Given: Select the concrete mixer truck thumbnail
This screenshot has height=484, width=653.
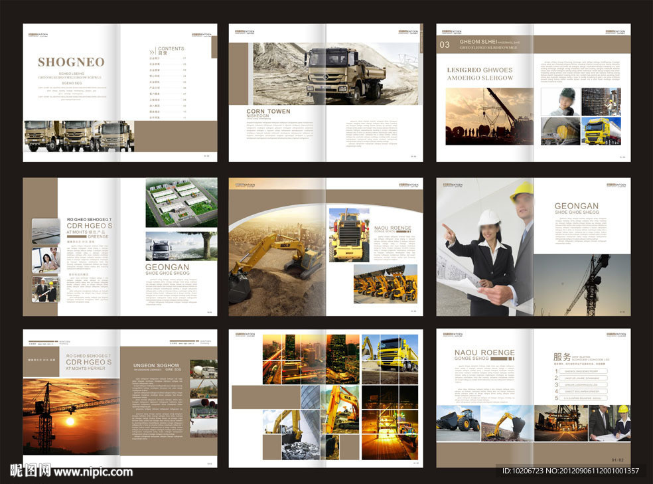Looking at the screenshot, I should 203,369.
